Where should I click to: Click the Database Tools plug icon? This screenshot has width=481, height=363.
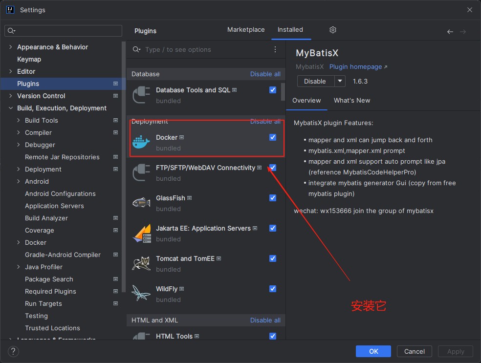[141, 95]
